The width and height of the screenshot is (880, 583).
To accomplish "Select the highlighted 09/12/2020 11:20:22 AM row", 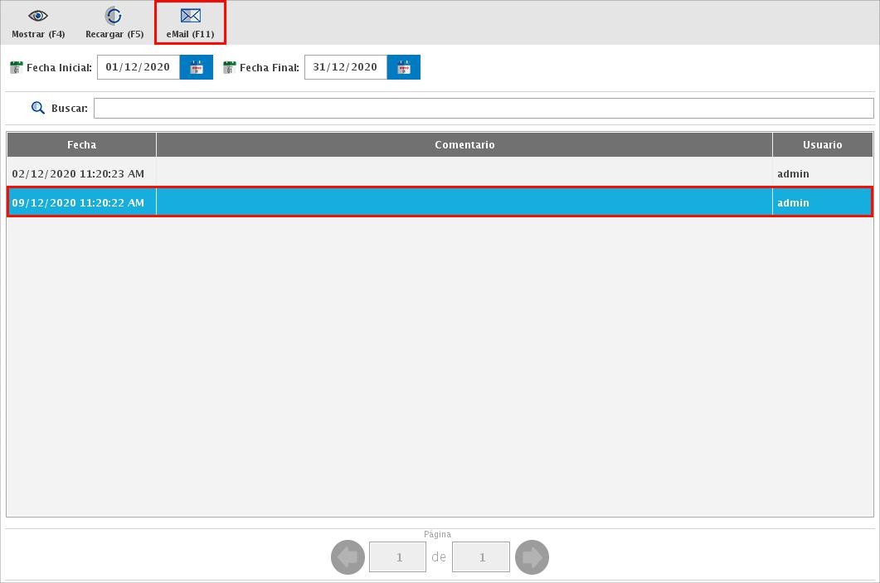I will pyautogui.click(x=78, y=202).
